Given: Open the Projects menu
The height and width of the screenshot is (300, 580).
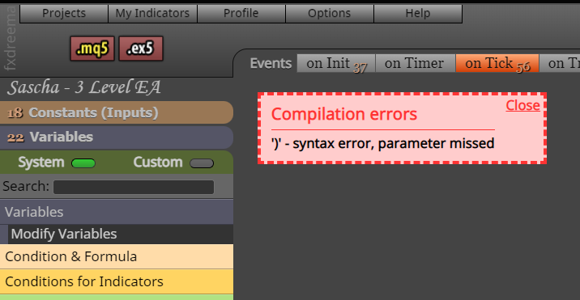Looking at the screenshot, I should (64, 13).
